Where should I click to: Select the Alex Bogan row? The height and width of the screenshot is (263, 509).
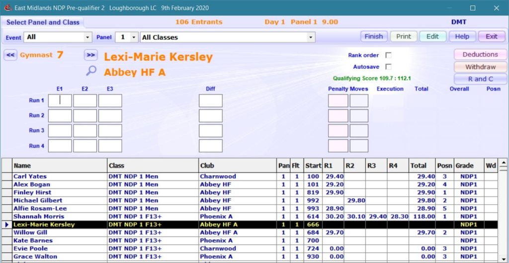(250, 184)
